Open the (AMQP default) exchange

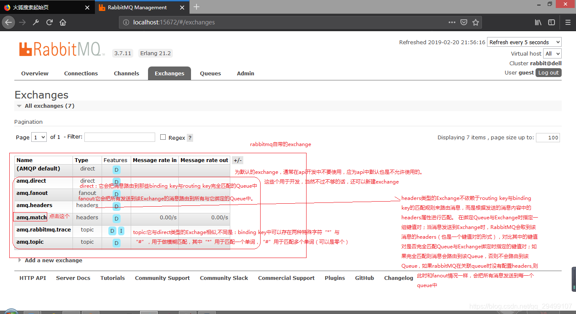click(x=38, y=168)
